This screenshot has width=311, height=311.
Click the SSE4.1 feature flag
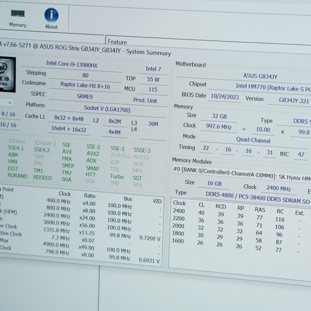coord(16,148)
